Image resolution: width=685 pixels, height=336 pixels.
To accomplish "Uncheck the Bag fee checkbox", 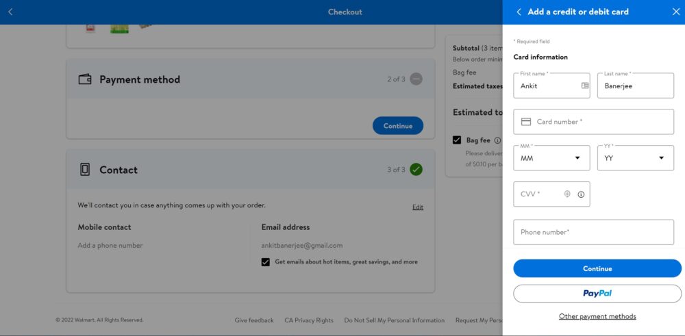I will pos(457,140).
